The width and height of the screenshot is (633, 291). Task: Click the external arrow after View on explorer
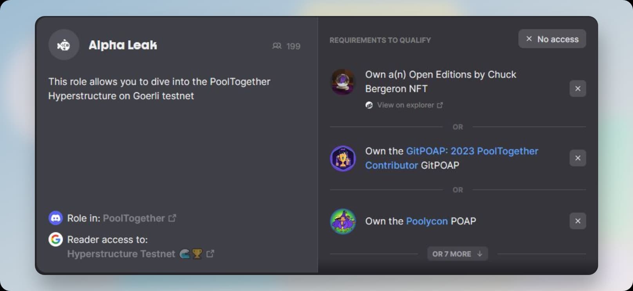click(440, 105)
